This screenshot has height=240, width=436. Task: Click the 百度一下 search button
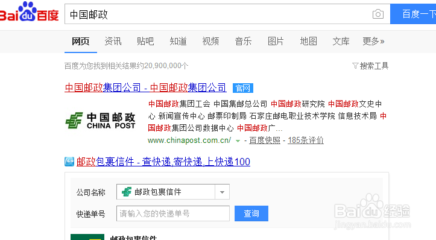[x=413, y=14]
